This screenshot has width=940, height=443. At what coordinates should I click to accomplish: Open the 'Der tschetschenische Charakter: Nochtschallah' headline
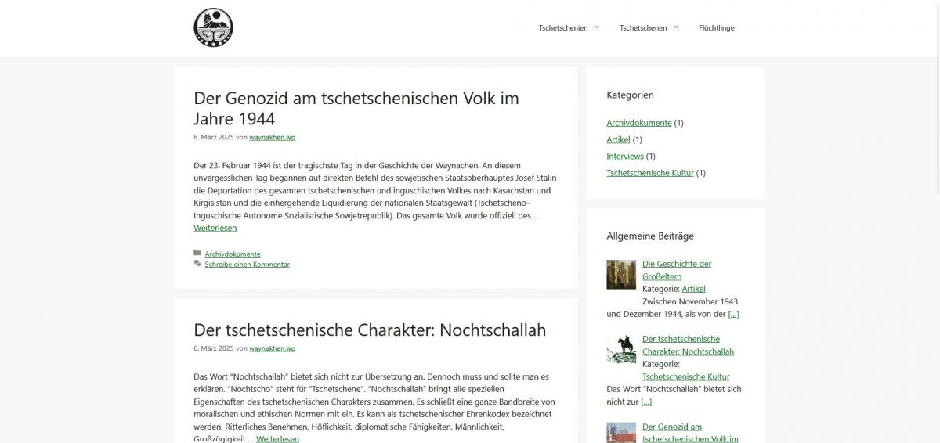[369, 330]
